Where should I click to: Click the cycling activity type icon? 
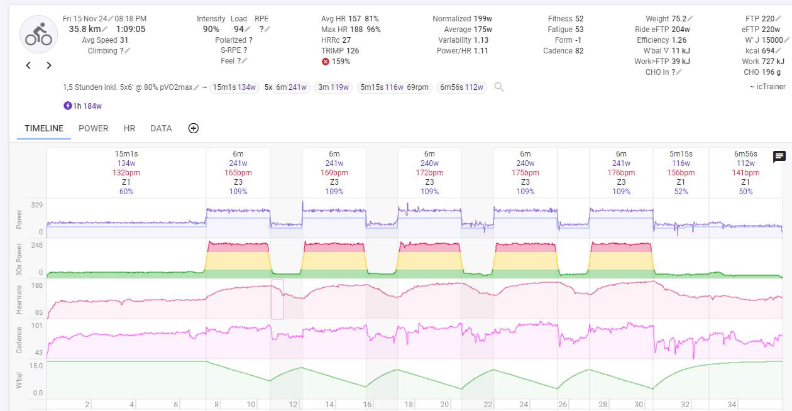point(39,35)
